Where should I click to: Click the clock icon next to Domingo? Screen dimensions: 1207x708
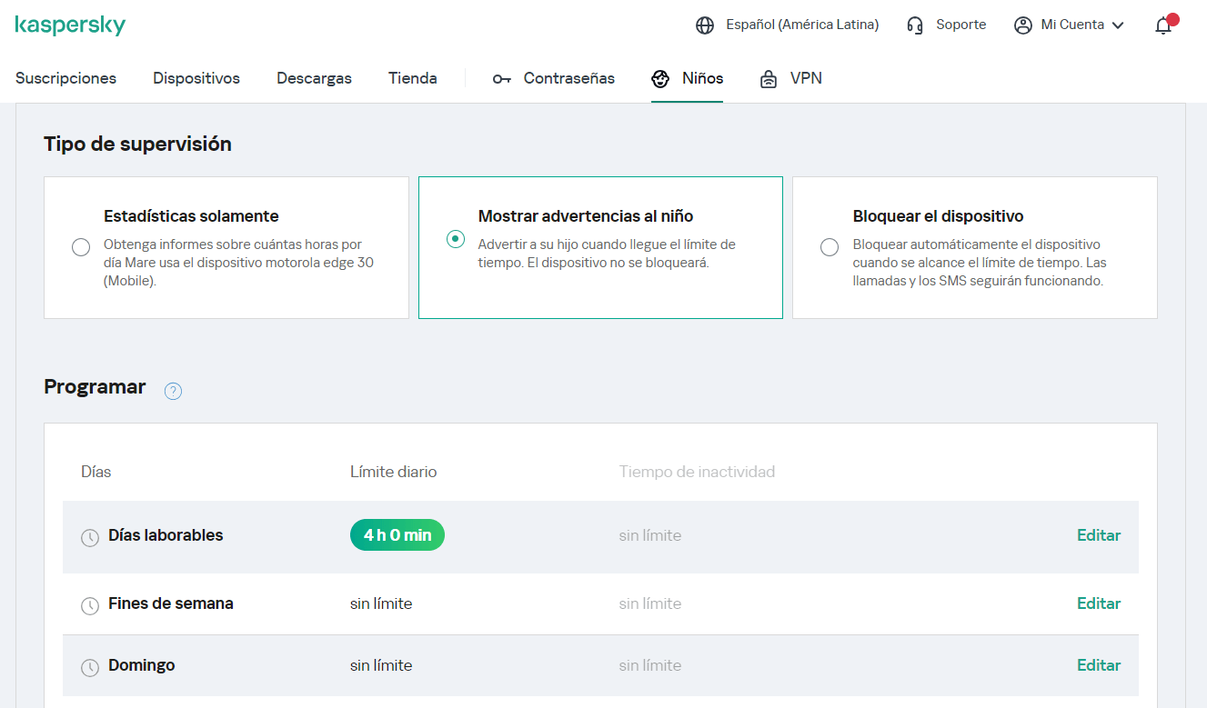click(x=90, y=667)
